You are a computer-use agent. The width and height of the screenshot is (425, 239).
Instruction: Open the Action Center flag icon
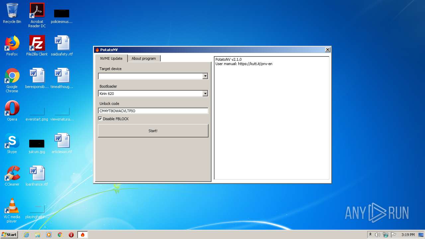tap(393, 235)
